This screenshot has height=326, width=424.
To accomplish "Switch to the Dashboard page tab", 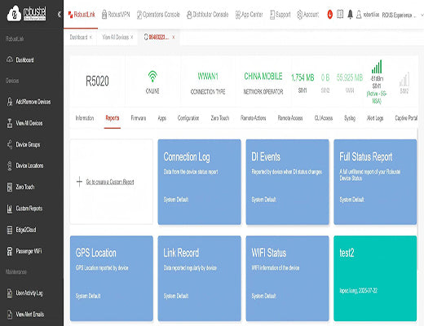I will [78, 37].
